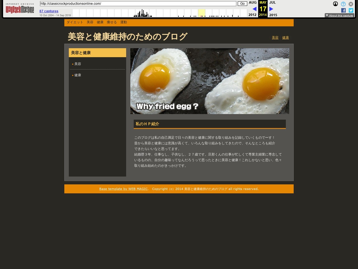Share capture on Facebook
358x269 pixels.
coord(343,10)
